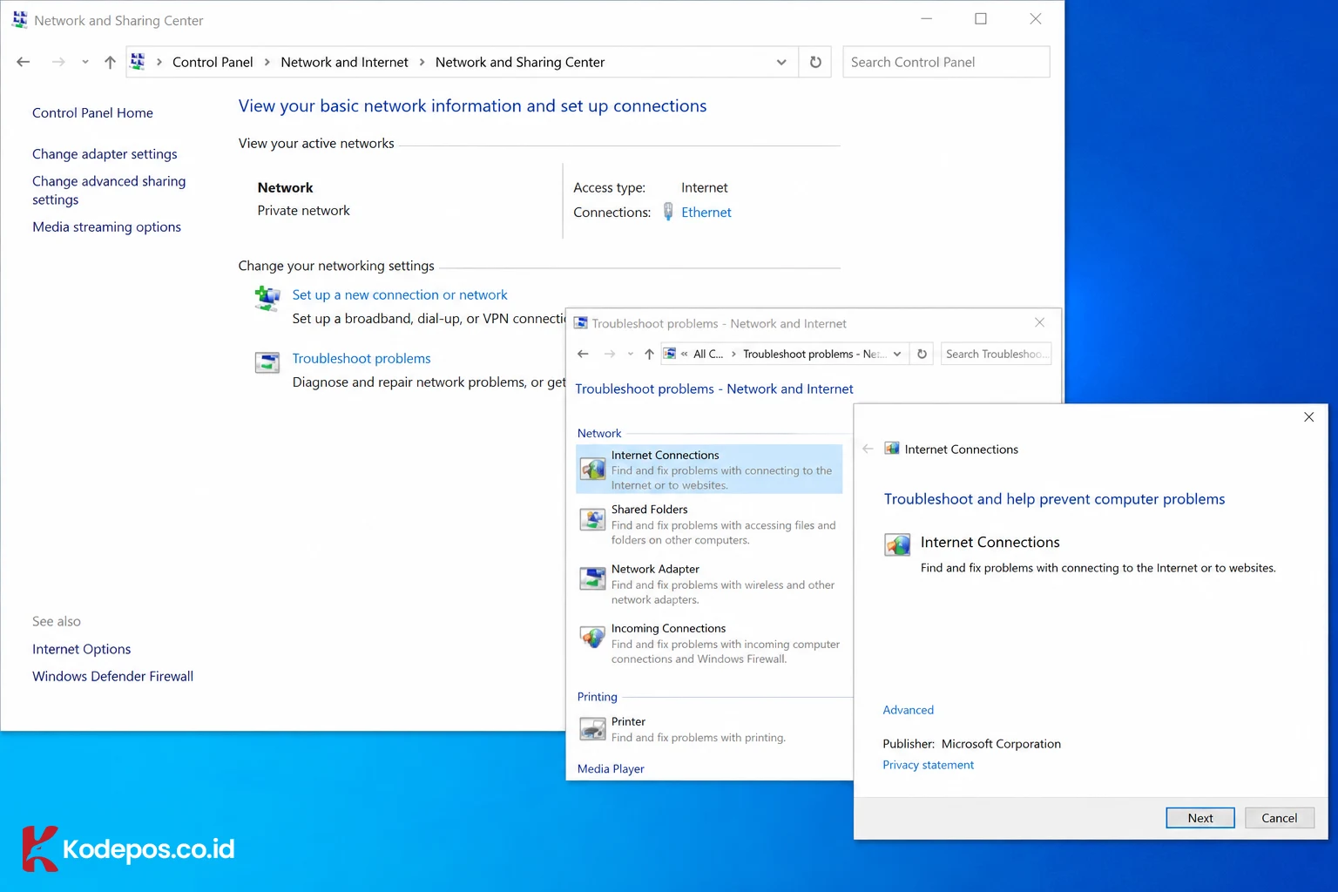
Task: Open Troubleshoot problems link in Sharing Center
Action: pos(361,358)
